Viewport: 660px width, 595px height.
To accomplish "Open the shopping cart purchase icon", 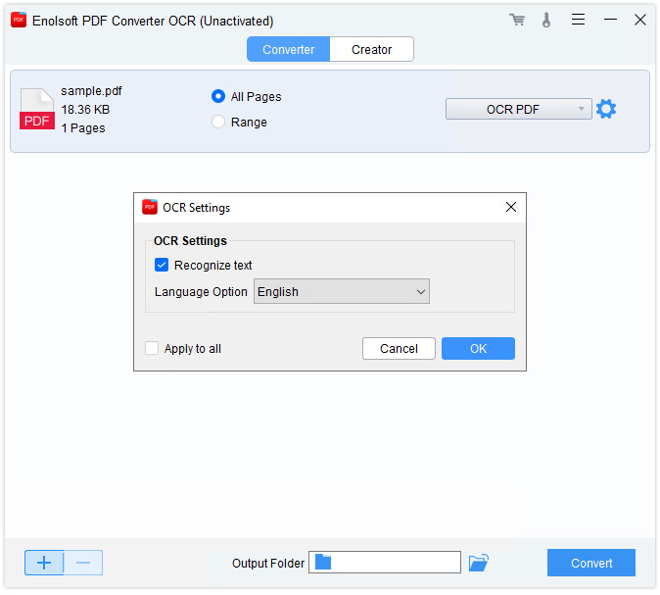I will 517,20.
